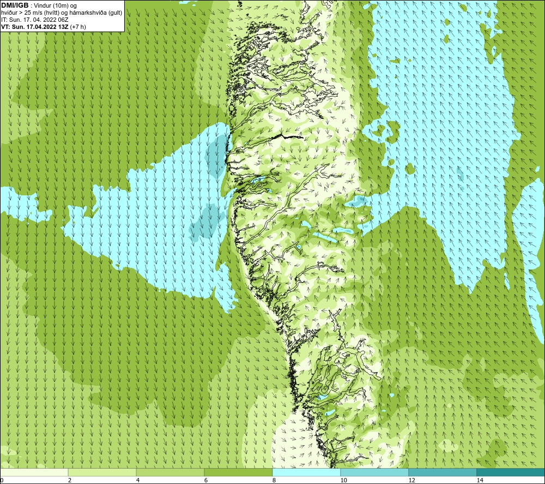Screen dimensions: 545x484
Task: Click the 'Vindur (10m) og' label
Action: [x=56, y=6]
